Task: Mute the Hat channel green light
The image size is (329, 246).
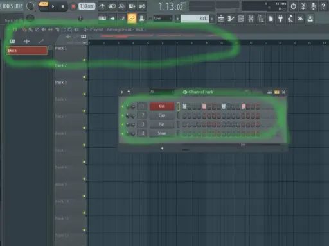Action: (123, 124)
